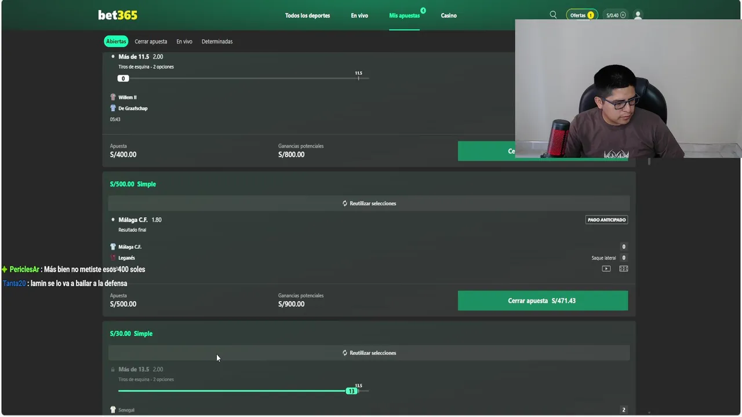Viewport: 742px width, 417px height.
Task: Click the Willem II team shirt icon
Action: (113, 97)
